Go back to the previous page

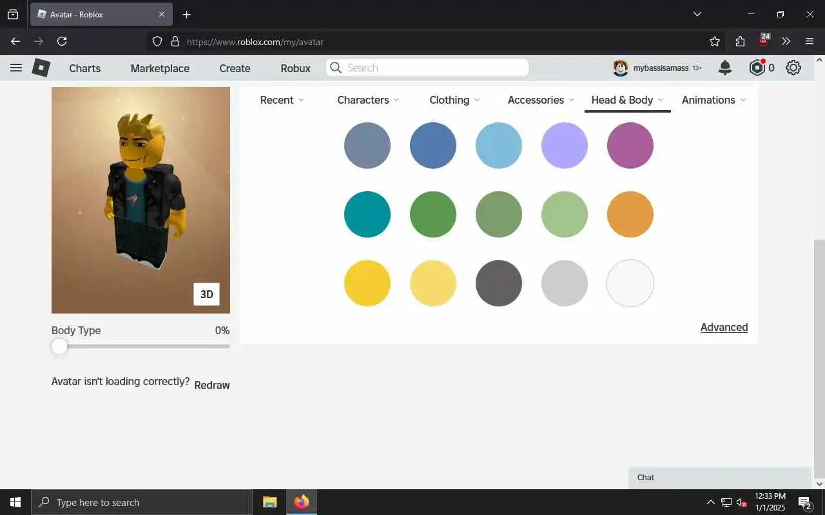click(15, 41)
